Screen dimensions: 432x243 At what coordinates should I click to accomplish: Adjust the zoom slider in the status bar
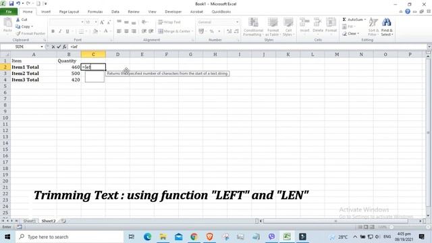click(391, 227)
